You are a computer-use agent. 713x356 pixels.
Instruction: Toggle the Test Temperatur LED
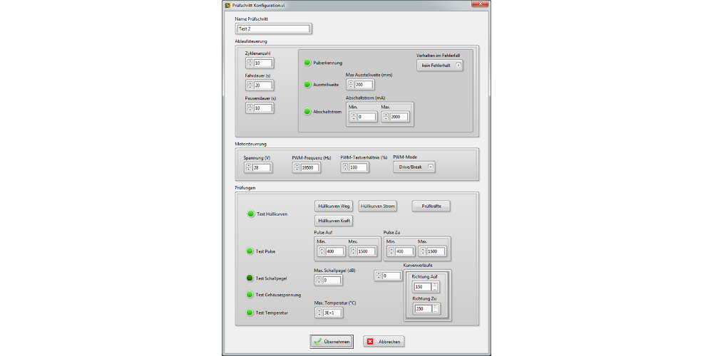[250, 313]
